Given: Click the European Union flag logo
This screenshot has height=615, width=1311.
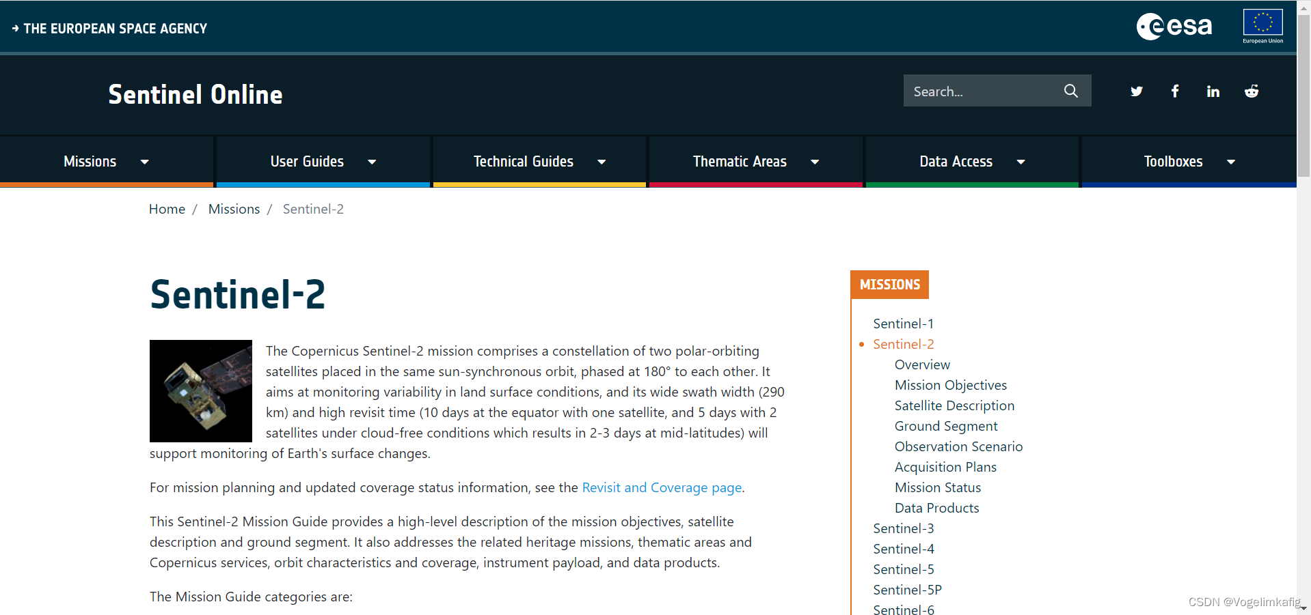Looking at the screenshot, I should (x=1262, y=27).
